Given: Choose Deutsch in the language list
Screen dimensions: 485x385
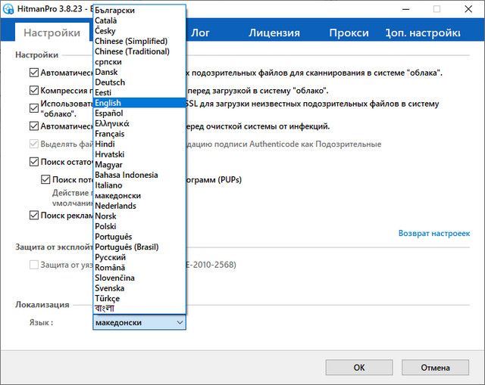Looking at the screenshot, I should pos(111,82).
